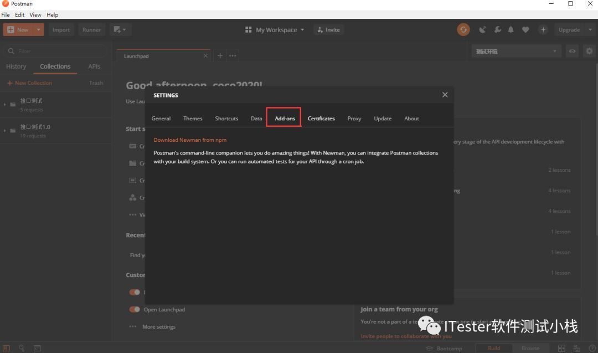This screenshot has width=598, height=353.
Task: Click New Collection link
Action: coord(30,83)
